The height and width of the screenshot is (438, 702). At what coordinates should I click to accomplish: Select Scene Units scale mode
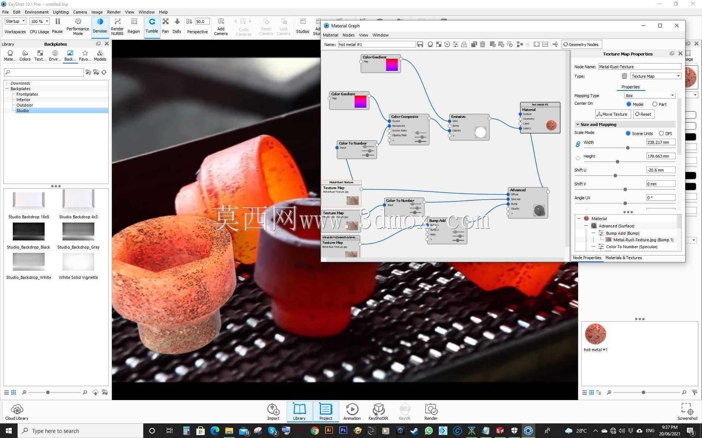[x=628, y=133]
